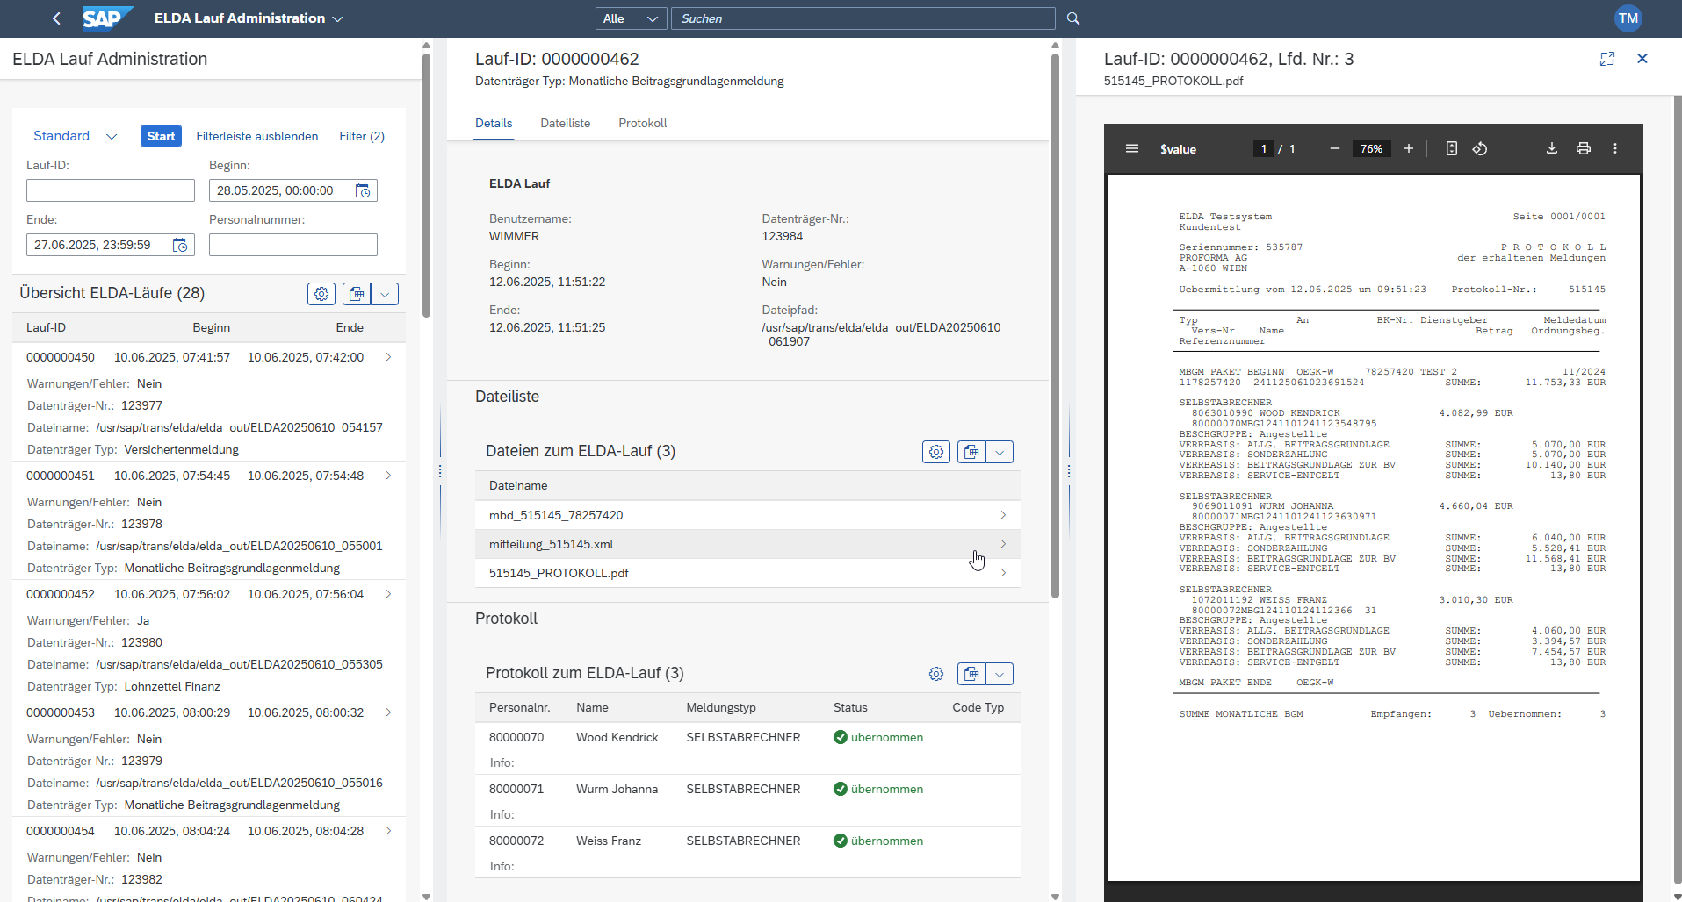Image resolution: width=1682 pixels, height=902 pixels.
Task: Click Filterleiste ausblenden link
Action: 256,137
